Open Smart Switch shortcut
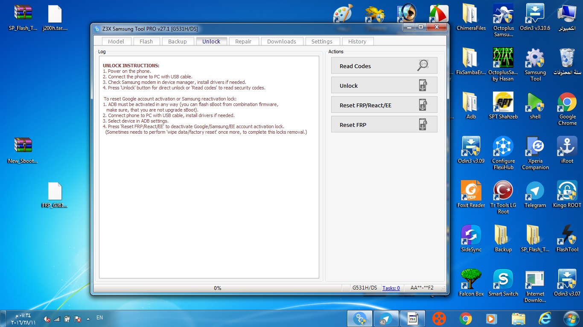 (503, 284)
